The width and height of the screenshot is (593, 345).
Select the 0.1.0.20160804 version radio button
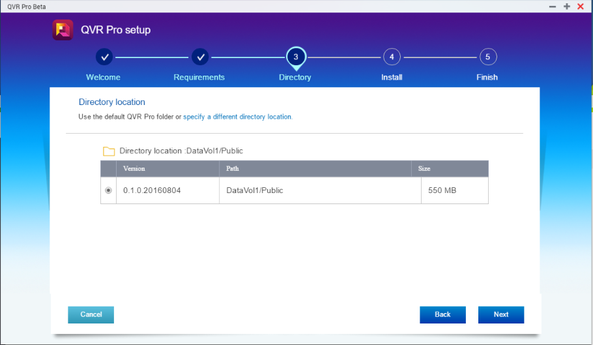109,190
